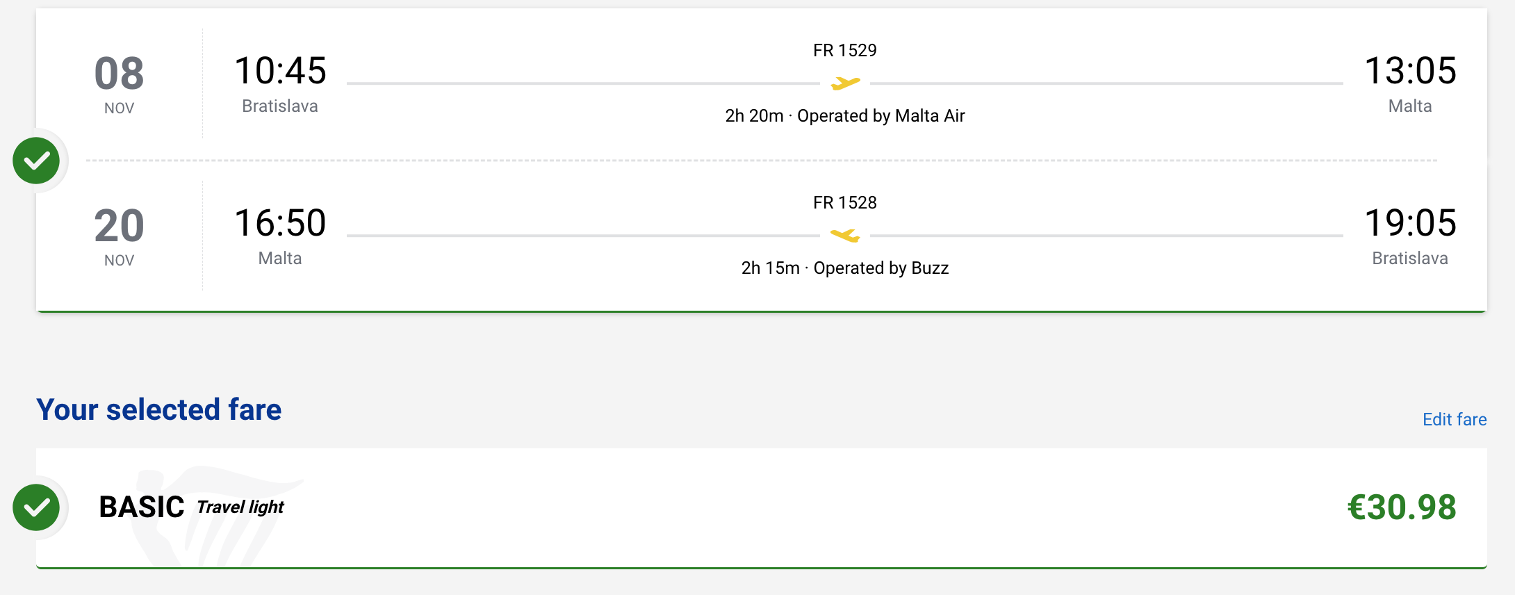This screenshot has height=595, width=1515.
Task: Click the outbound yellow plane icon
Action: [x=845, y=83]
